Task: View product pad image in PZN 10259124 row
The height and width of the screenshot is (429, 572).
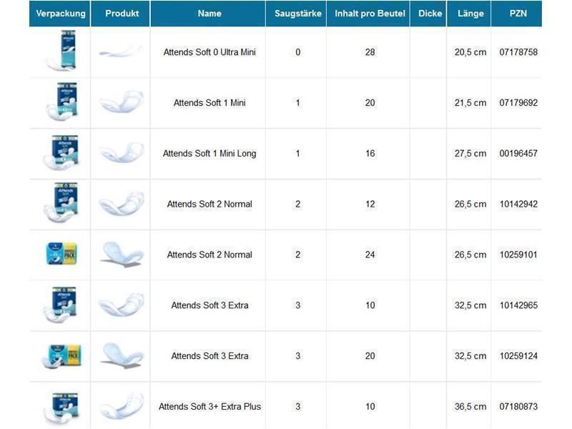Action: pyautogui.click(x=122, y=355)
